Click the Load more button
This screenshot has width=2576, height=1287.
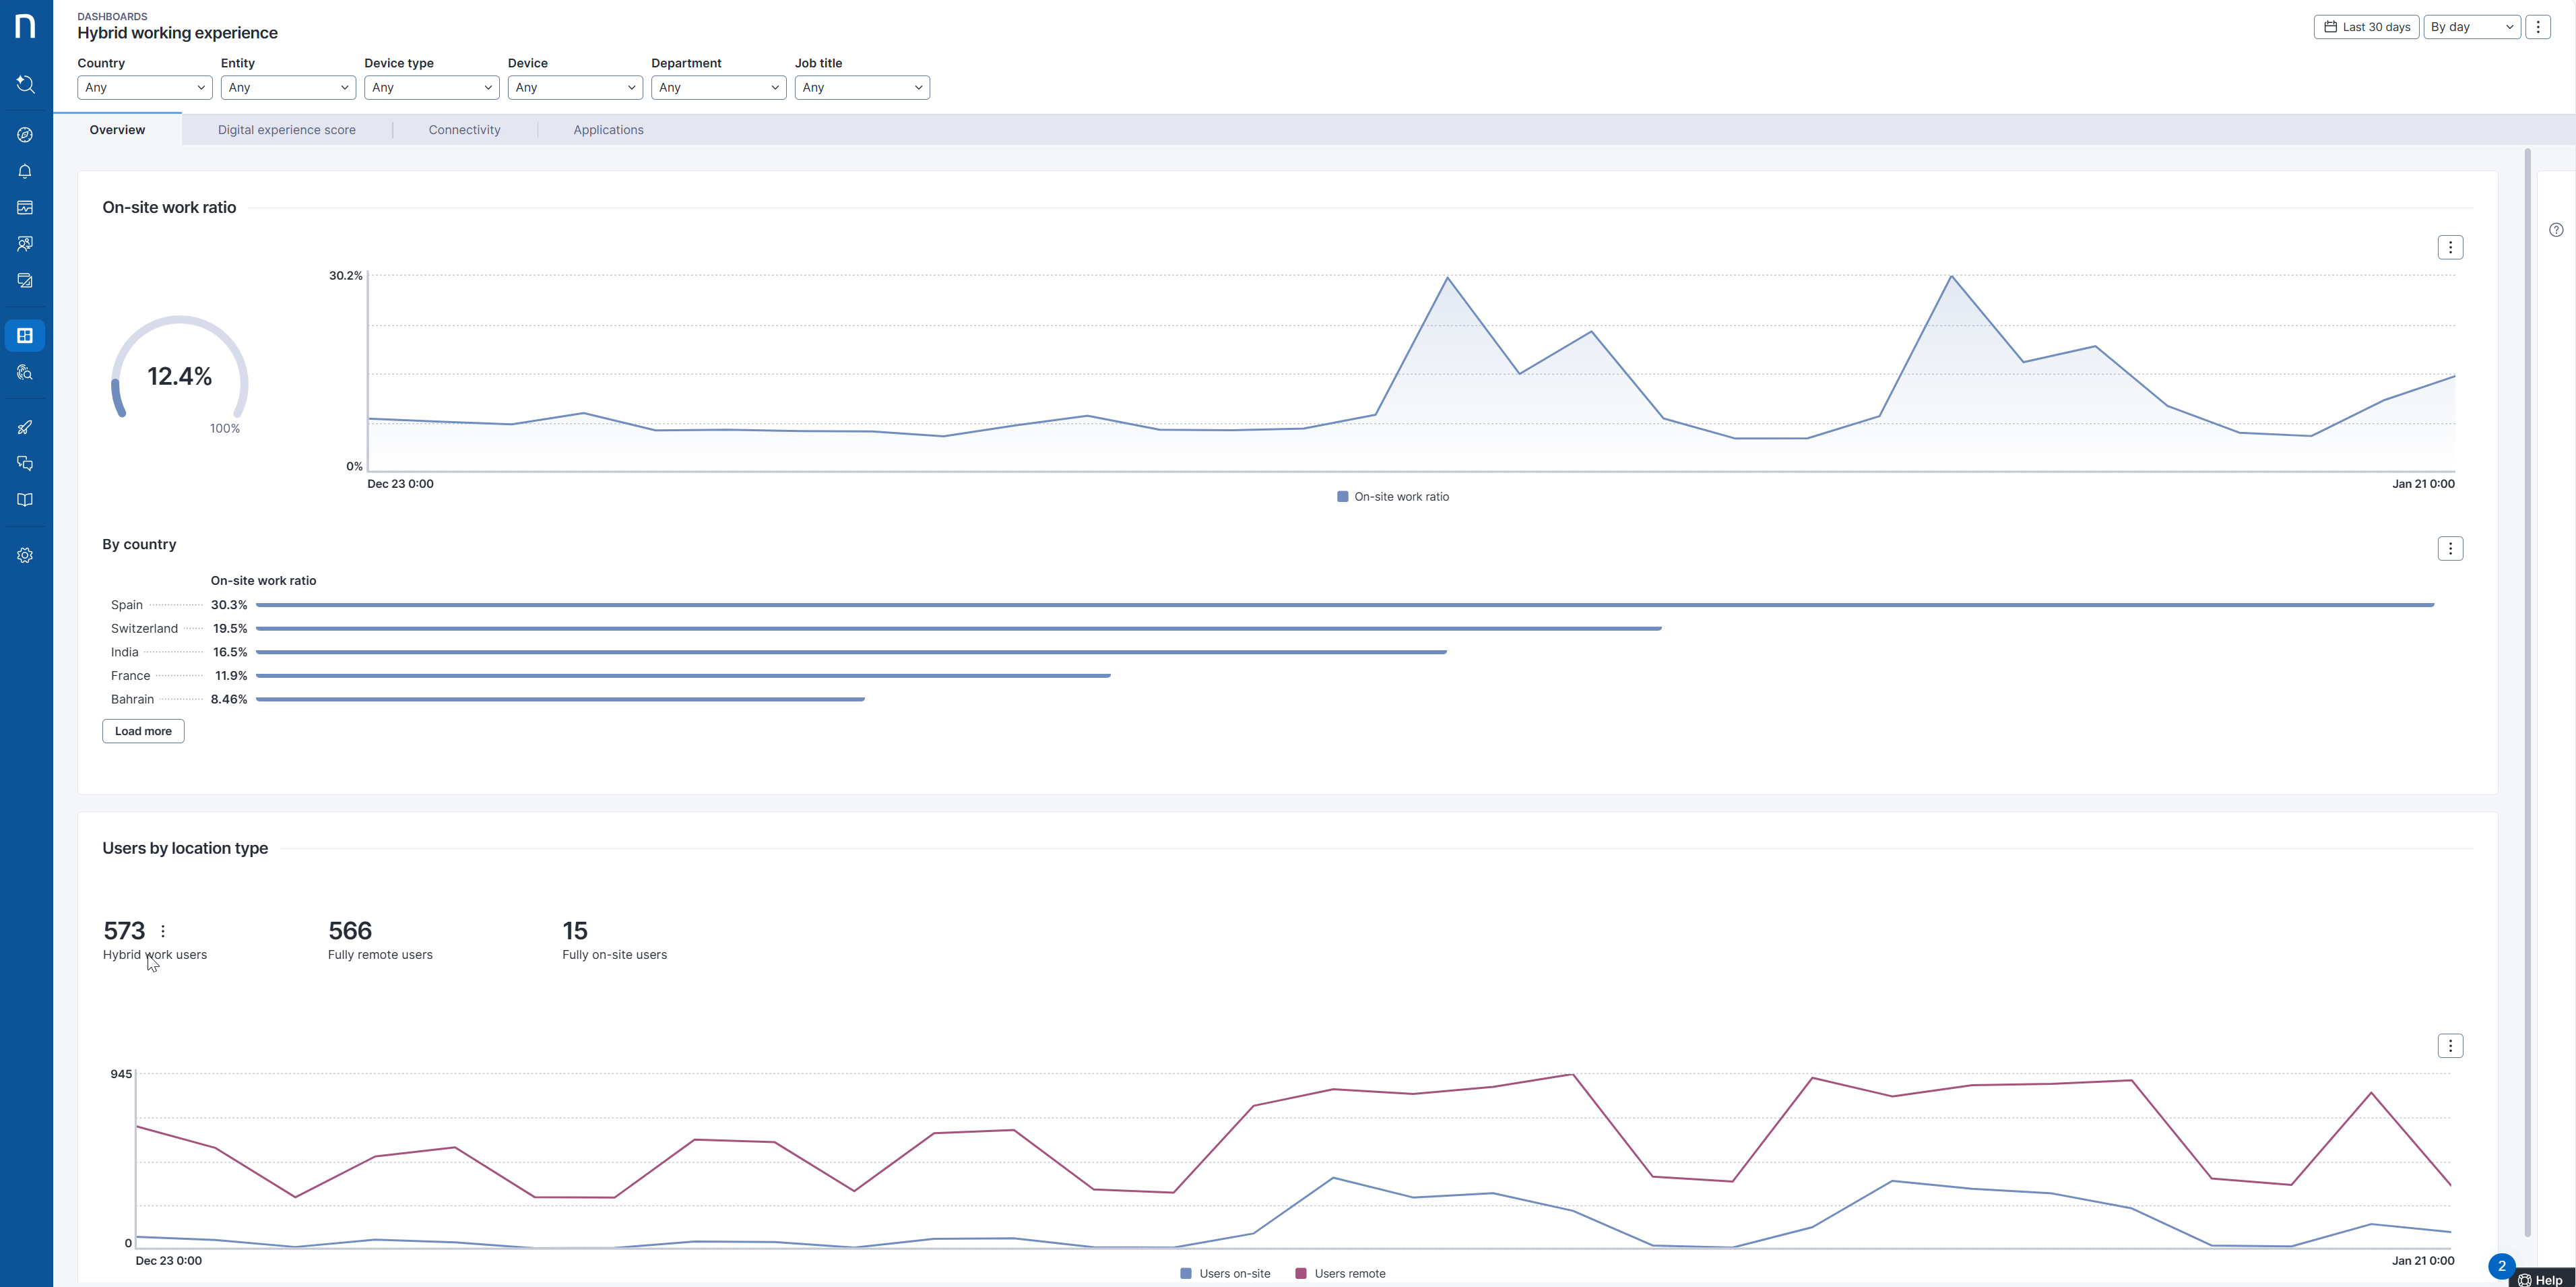pyautogui.click(x=143, y=731)
